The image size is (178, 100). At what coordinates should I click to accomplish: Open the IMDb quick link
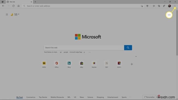pos(44,64)
